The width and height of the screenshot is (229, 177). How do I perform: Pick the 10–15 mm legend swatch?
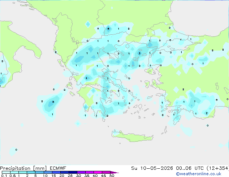(x=48, y=172)
